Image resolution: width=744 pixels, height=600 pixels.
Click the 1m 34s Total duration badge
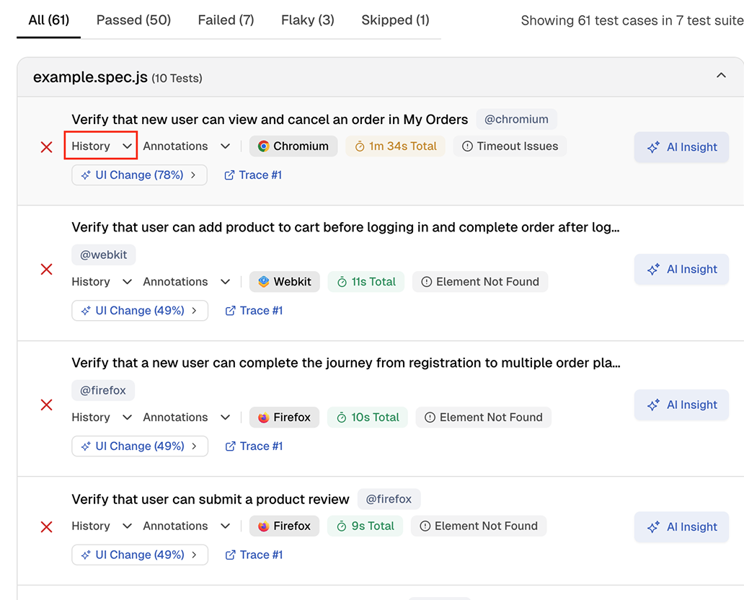coord(395,146)
